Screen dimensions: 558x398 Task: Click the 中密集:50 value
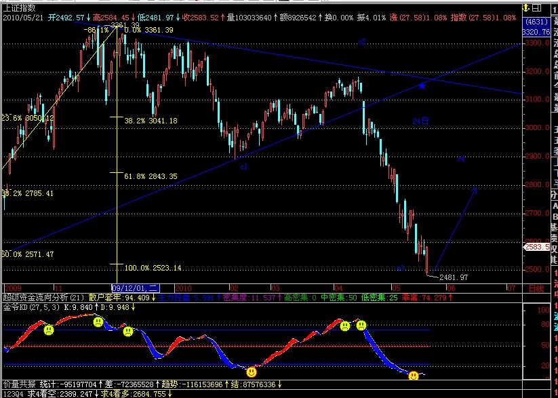coord(339,298)
